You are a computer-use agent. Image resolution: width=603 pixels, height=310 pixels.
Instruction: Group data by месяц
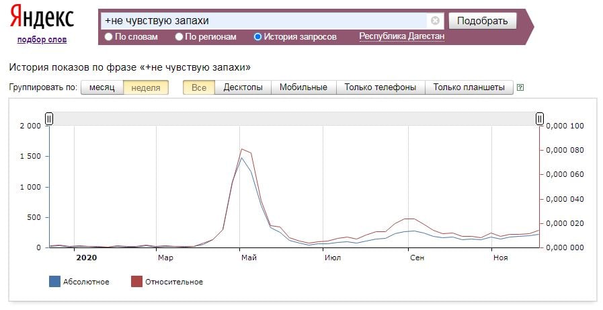[102, 87]
